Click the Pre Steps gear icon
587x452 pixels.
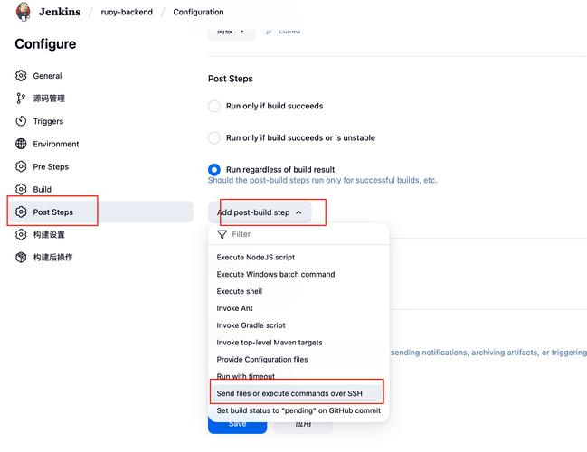[x=21, y=166]
